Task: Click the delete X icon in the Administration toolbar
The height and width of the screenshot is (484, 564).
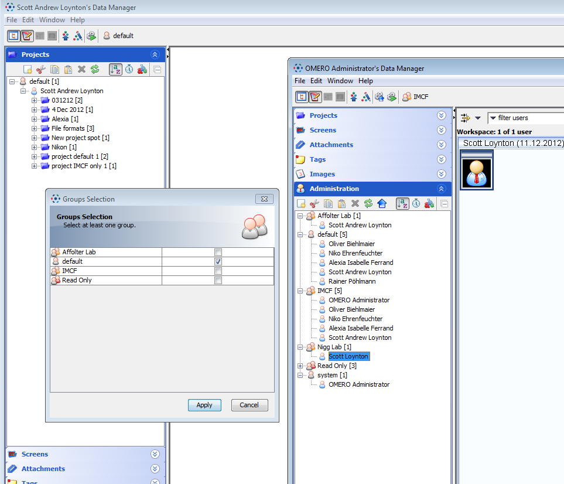Action: (x=355, y=204)
